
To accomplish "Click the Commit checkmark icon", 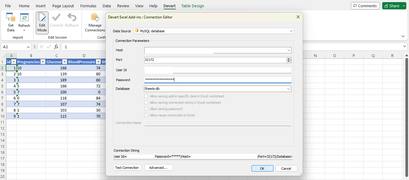I will (56, 18).
